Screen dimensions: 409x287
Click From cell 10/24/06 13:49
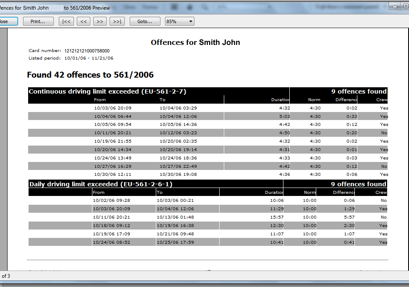[113, 158]
